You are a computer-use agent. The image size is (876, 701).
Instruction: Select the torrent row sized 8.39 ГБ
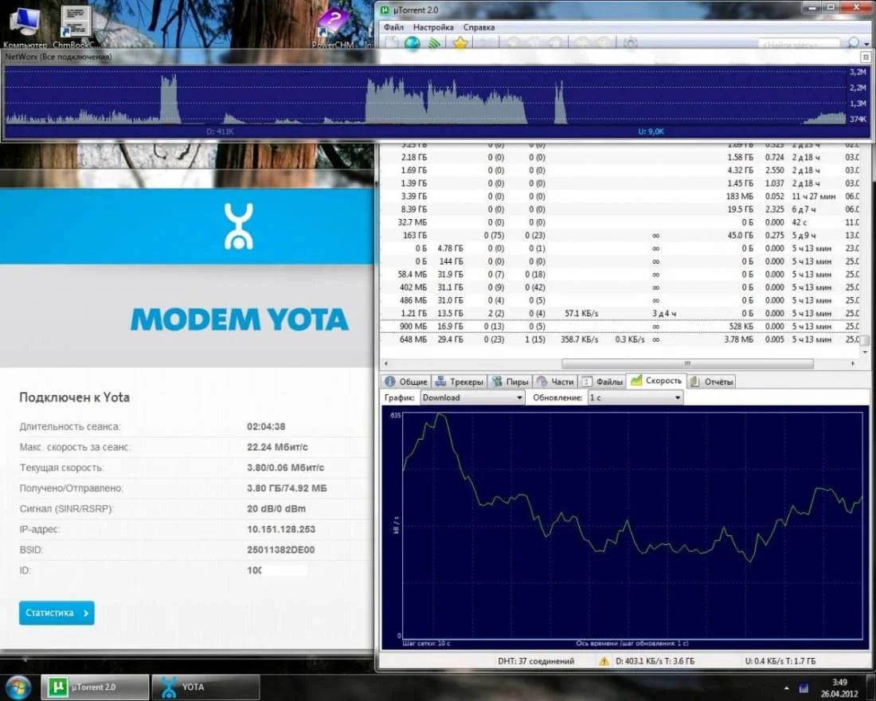tap(620, 209)
